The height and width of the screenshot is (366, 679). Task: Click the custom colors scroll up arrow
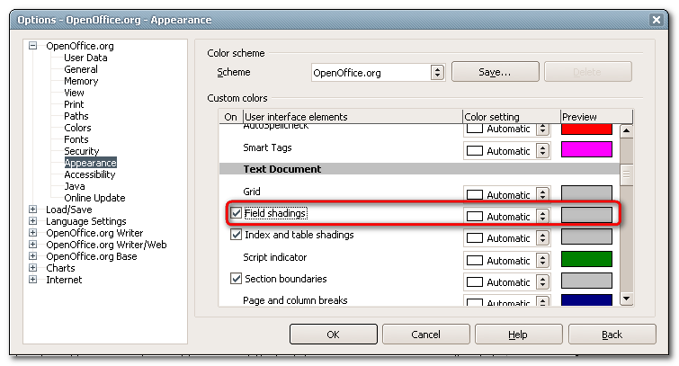(x=627, y=130)
